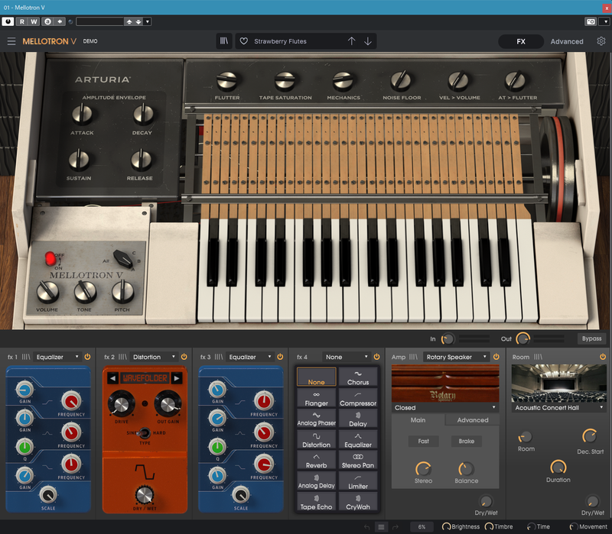Open host preset dropdown arrow

[x=148, y=22]
